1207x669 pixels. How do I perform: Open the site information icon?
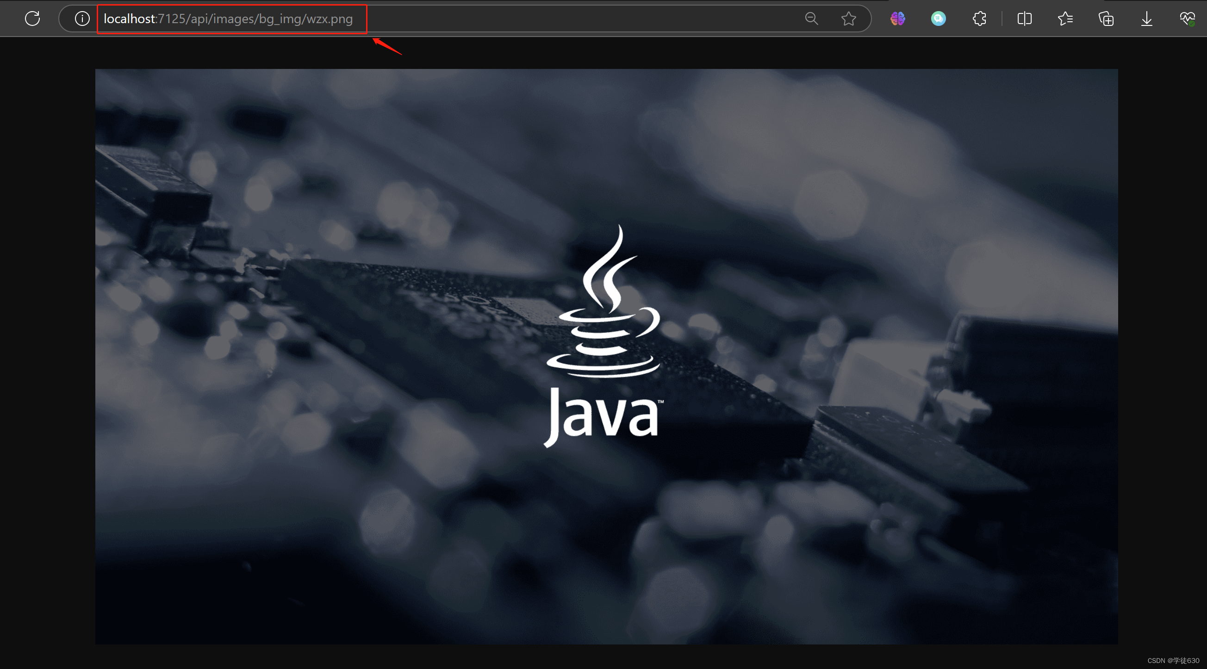coord(82,19)
